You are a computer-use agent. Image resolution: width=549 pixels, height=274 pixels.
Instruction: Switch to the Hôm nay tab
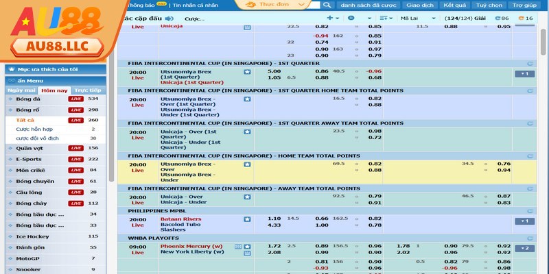tap(54, 90)
